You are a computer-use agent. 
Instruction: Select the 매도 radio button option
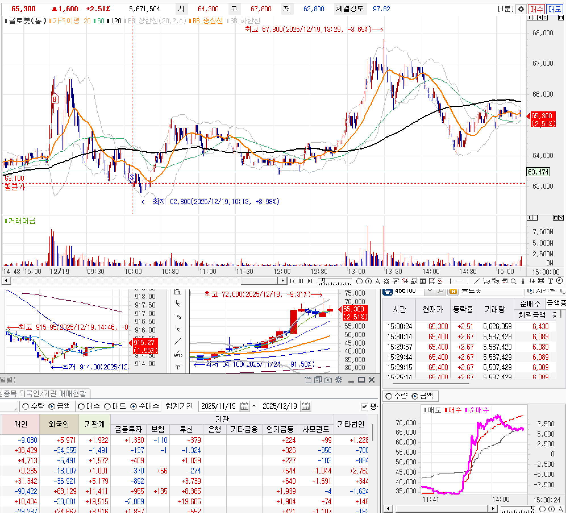[x=107, y=406]
